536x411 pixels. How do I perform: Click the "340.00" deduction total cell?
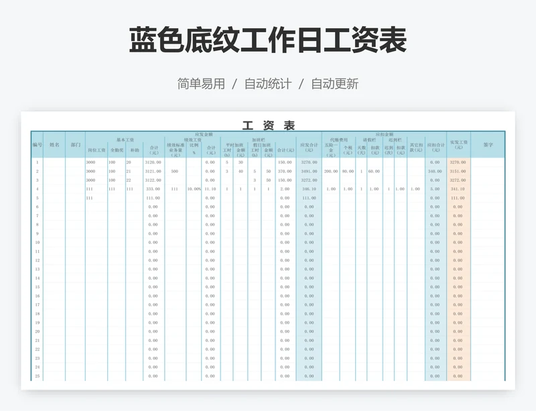coord(435,171)
